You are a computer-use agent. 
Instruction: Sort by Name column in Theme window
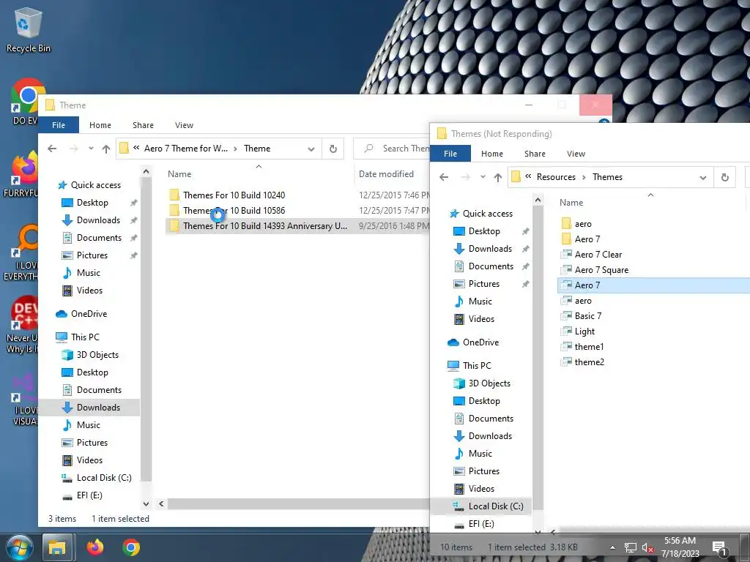[x=179, y=174]
